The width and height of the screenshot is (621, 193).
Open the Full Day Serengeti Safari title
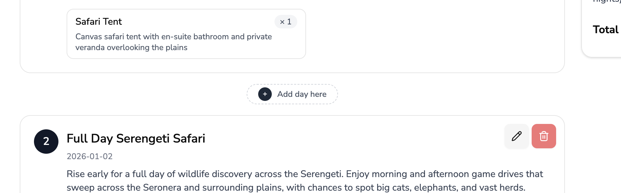[x=136, y=138]
